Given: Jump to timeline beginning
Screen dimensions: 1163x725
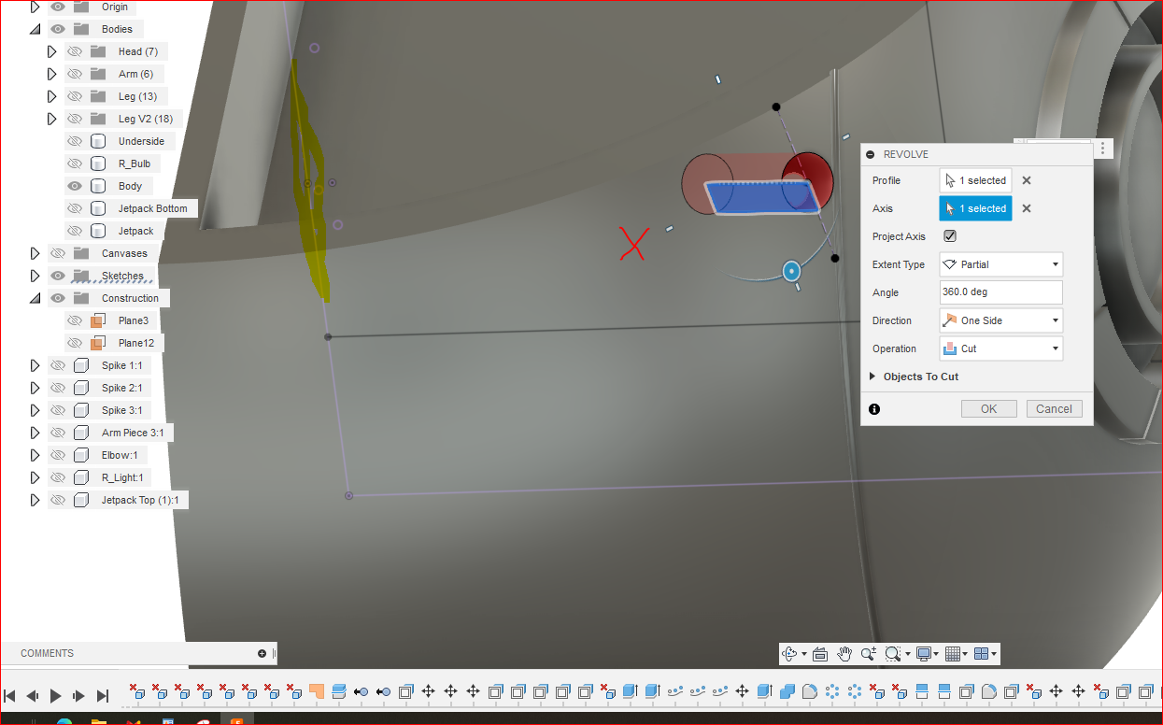Looking at the screenshot, I should (9, 695).
